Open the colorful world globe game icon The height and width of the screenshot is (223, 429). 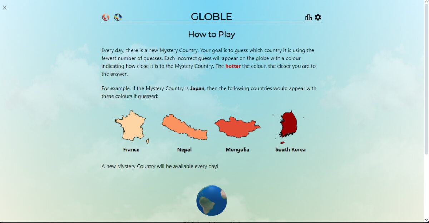point(118,17)
